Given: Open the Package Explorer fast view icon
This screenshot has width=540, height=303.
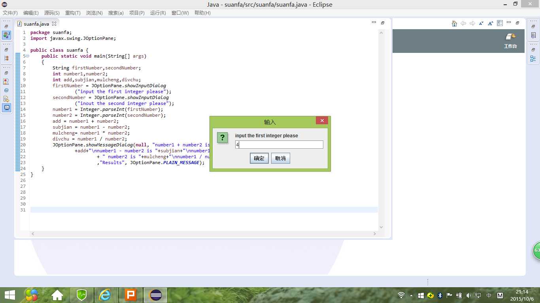Looking at the screenshot, I should point(6,35).
